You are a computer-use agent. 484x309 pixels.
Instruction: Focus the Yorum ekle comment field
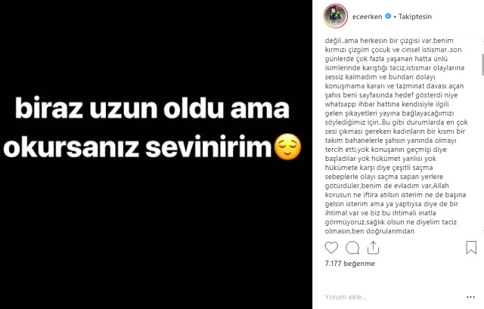[392, 297]
